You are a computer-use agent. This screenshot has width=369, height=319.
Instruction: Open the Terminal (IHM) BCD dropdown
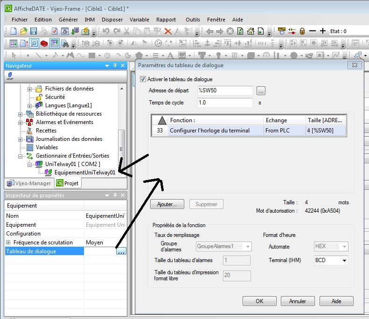pyautogui.click(x=345, y=260)
